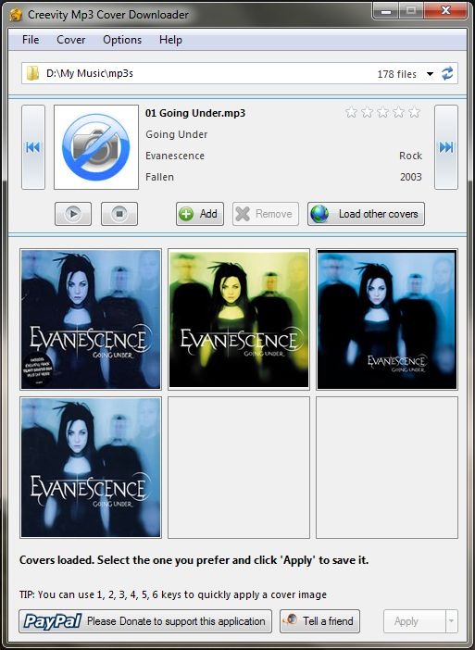Click the album name Fallen

(159, 177)
